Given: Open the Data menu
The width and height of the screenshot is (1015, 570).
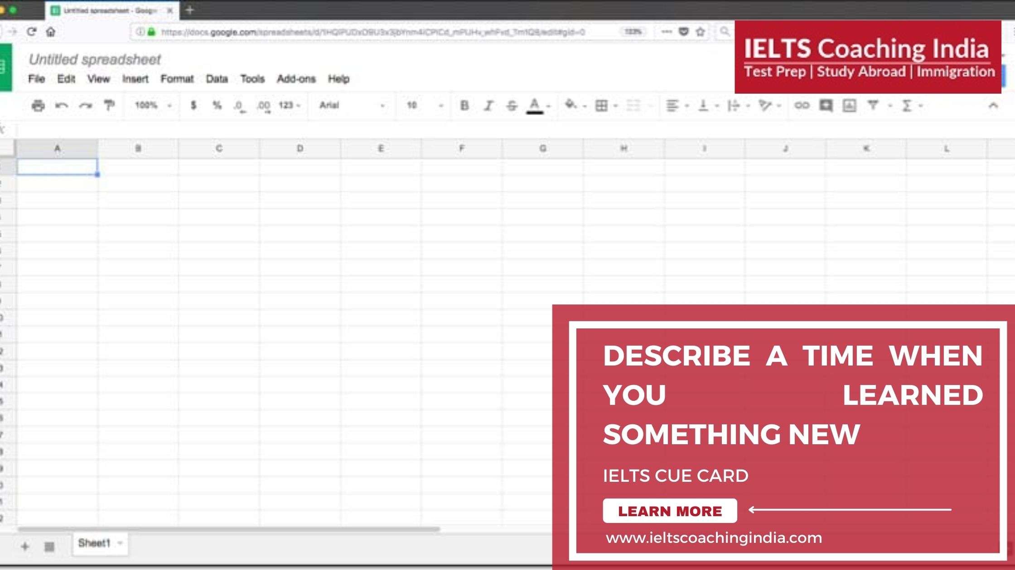Looking at the screenshot, I should pyautogui.click(x=217, y=79).
